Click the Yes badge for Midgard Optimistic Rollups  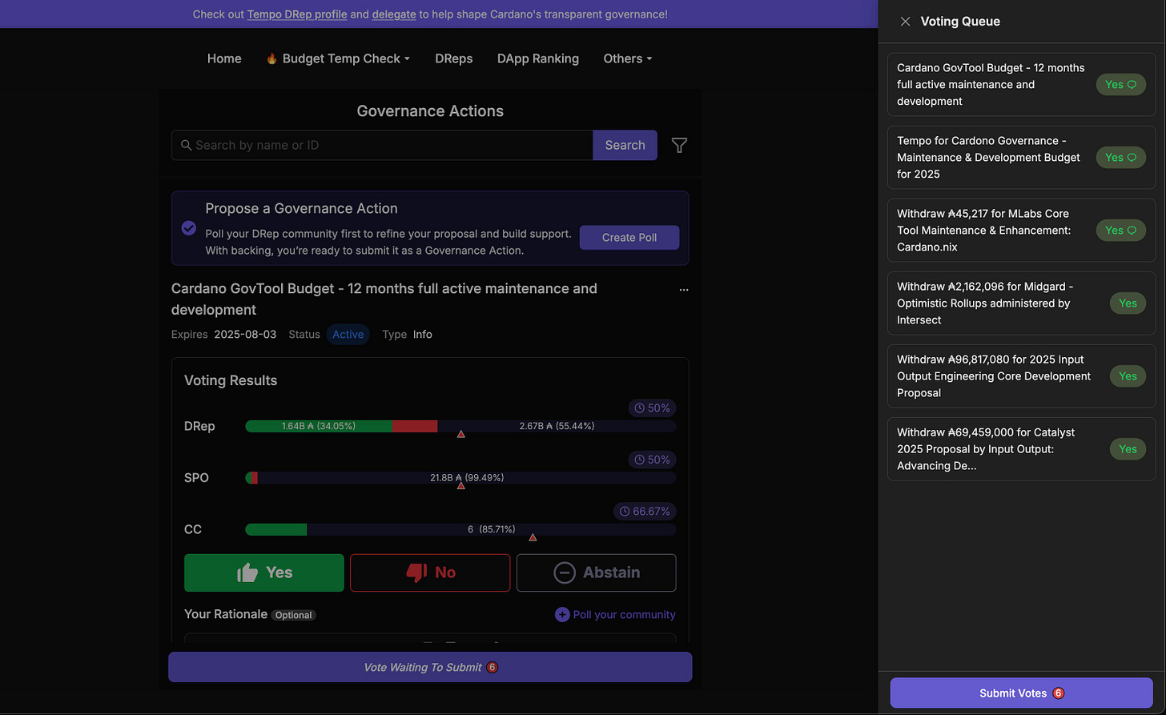click(x=1128, y=303)
